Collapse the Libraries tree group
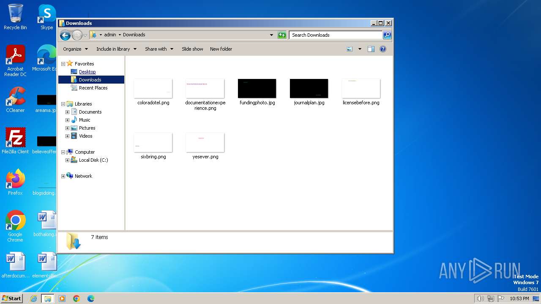Screen dimensions: 541x304 point(63,104)
